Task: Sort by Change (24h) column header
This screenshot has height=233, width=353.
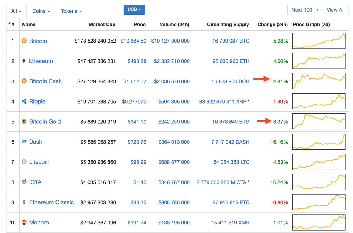Action: tap(272, 25)
